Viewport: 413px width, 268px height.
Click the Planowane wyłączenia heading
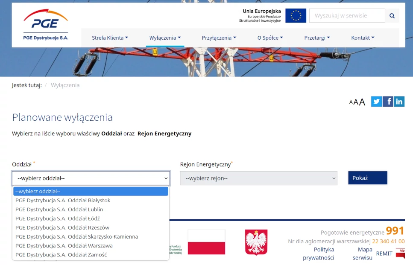(x=62, y=117)
